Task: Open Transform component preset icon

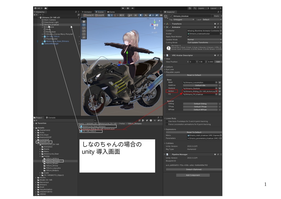Action: [218, 24]
